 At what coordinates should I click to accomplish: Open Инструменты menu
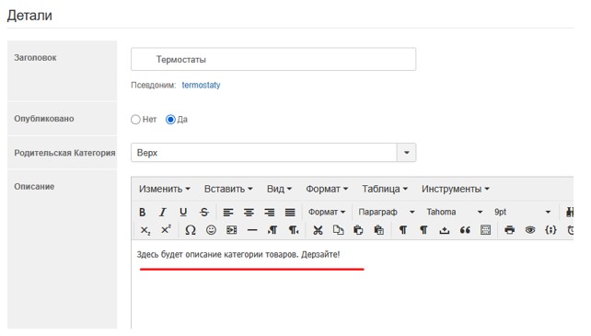click(x=456, y=189)
